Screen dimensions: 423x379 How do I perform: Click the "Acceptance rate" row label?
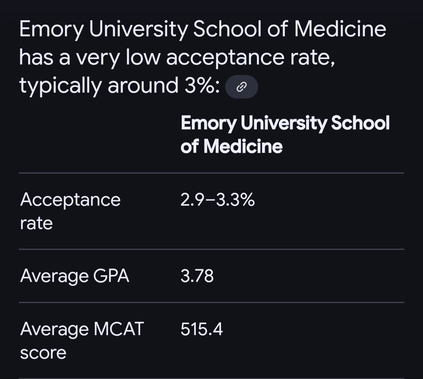(x=70, y=211)
